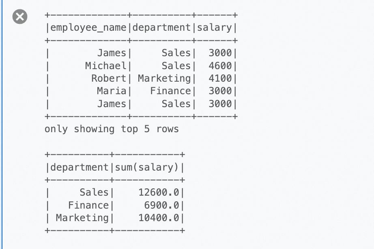Click the Robert employee name cell
This screenshot has height=249, width=374.
109,78
